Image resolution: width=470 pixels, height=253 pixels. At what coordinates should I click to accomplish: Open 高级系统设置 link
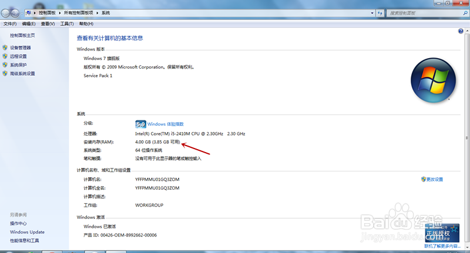coord(22,73)
